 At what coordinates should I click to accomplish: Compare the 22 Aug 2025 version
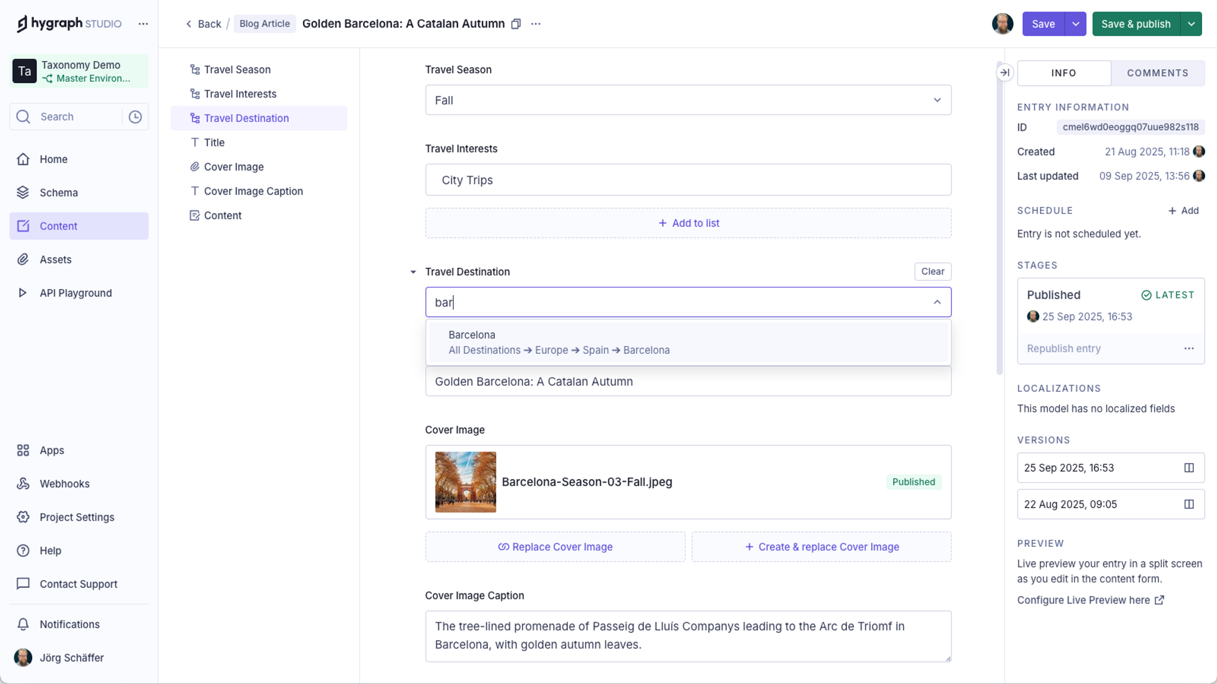click(1188, 504)
